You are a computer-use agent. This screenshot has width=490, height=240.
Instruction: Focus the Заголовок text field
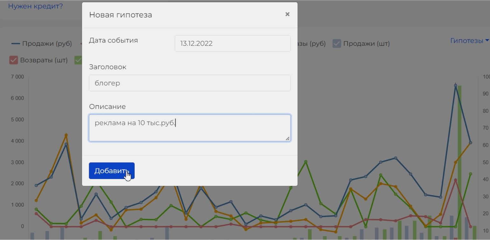click(190, 83)
